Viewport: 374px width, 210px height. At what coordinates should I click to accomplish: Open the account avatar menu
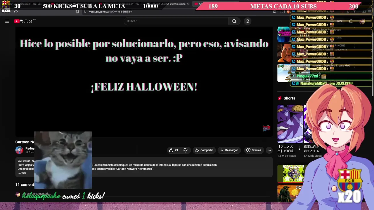(363, 21)
